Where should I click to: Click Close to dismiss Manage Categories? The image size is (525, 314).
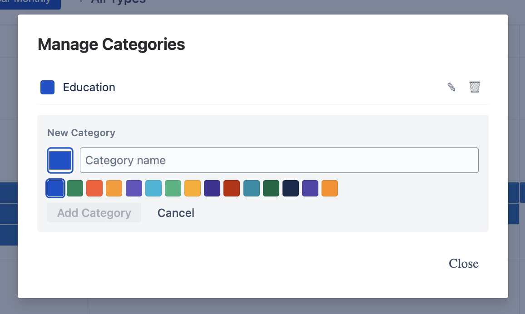tap(463, 263)
